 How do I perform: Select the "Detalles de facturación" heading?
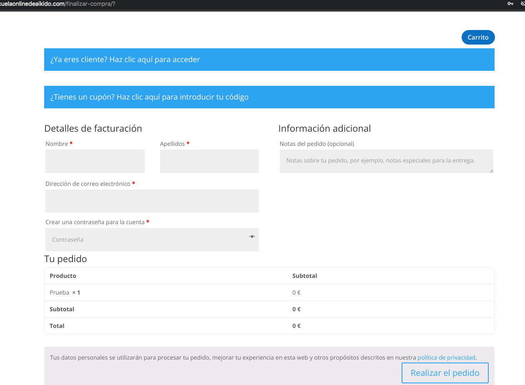93,128
